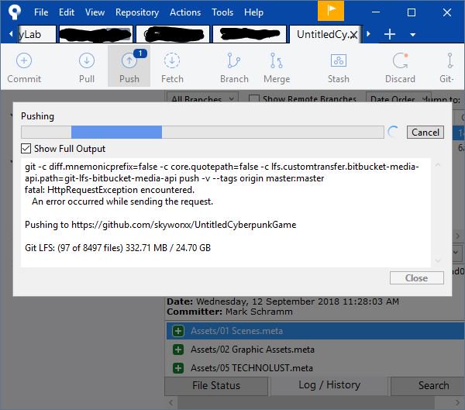The width and height of the screenshot is (465, 410).
Task: Click the output box scroll down arrow
Action: [x=438, y=260]
